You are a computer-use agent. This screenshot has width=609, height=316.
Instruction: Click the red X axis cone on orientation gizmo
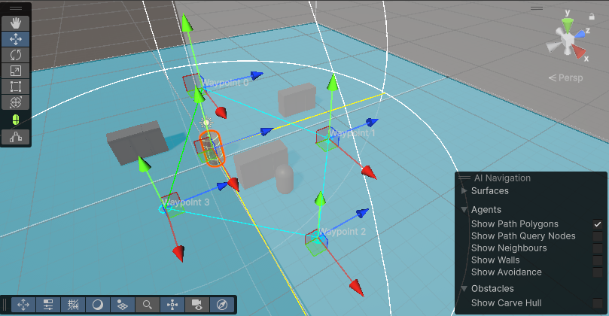point(579,52)
